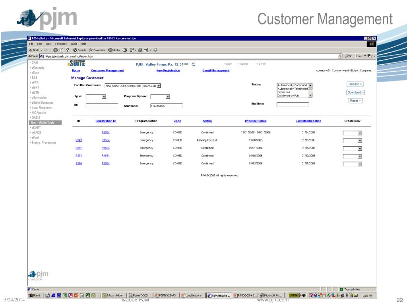This screenshot has width=407, height=305.
Task: Open the Media pane from IE toolbar
Action: (x=114, y=50)
